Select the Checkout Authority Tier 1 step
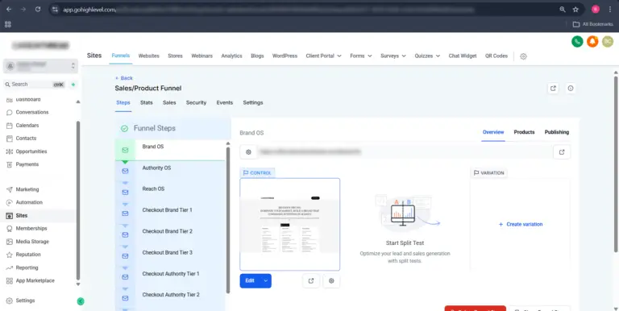The width and height of the screenshot is (619, 311). click(171, 274)
